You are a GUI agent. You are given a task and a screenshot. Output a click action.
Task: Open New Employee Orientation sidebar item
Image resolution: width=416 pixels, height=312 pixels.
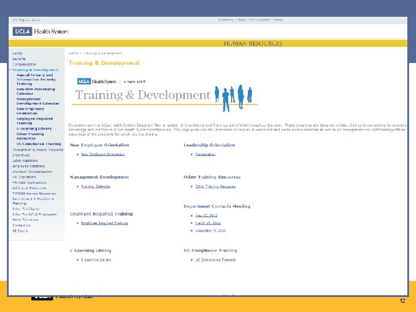[30, 111]
